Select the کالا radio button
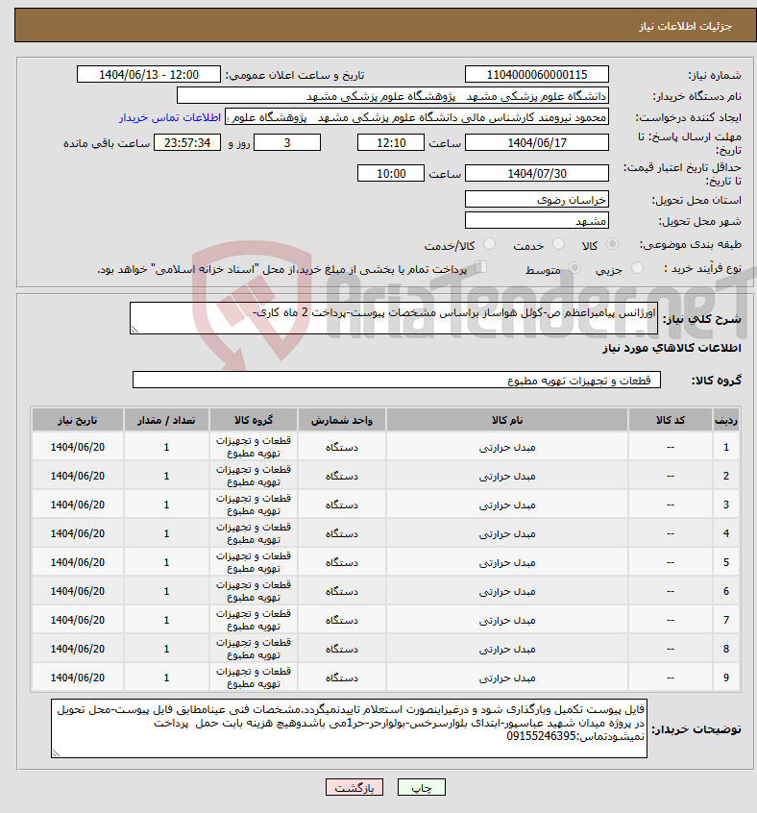This screenshot has width=757, height=813. click(x=612, y=244)
